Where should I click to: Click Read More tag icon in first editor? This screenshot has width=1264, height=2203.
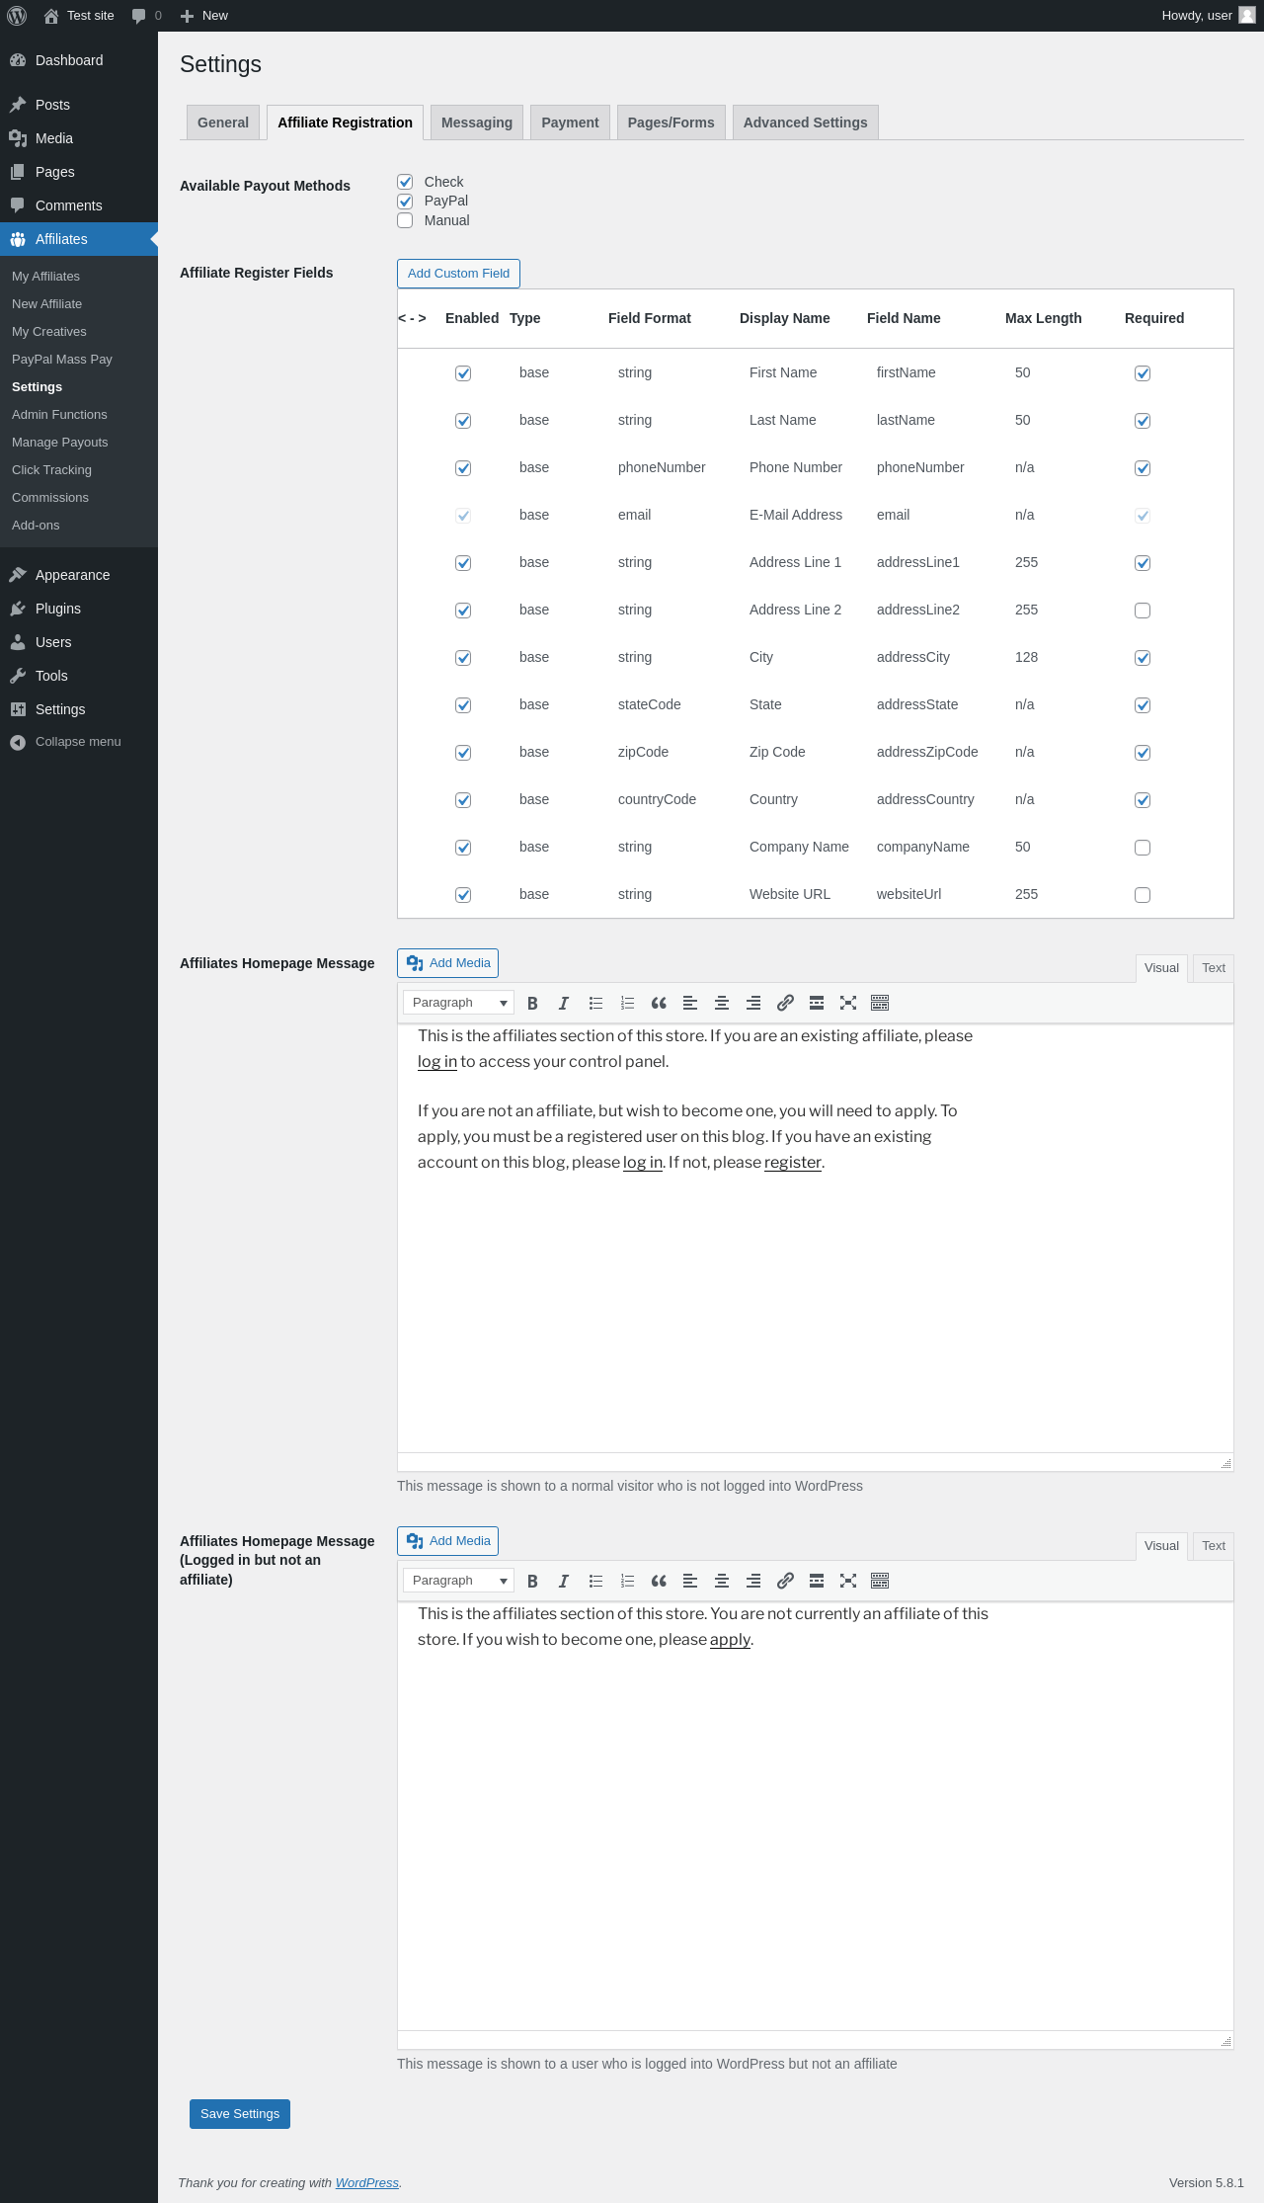click(817, 1003)
